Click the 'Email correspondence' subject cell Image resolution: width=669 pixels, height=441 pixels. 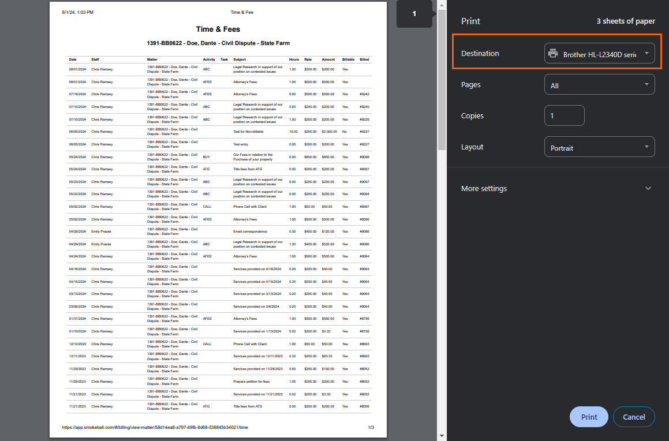(x=250, y=231)
